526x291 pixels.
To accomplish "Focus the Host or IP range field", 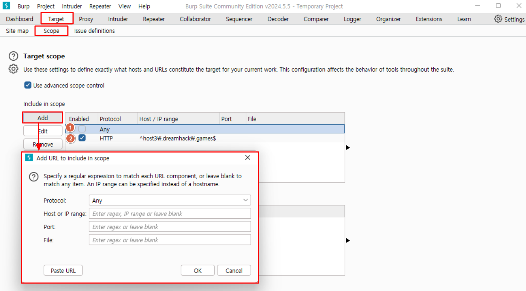I will (x=170, y=213).
